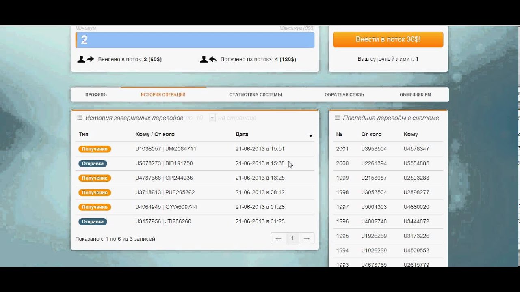The width and height of the screenshot is (520, 292).
Task: Click date 21-06-2013 в 01:26
Action: (260, 207)
